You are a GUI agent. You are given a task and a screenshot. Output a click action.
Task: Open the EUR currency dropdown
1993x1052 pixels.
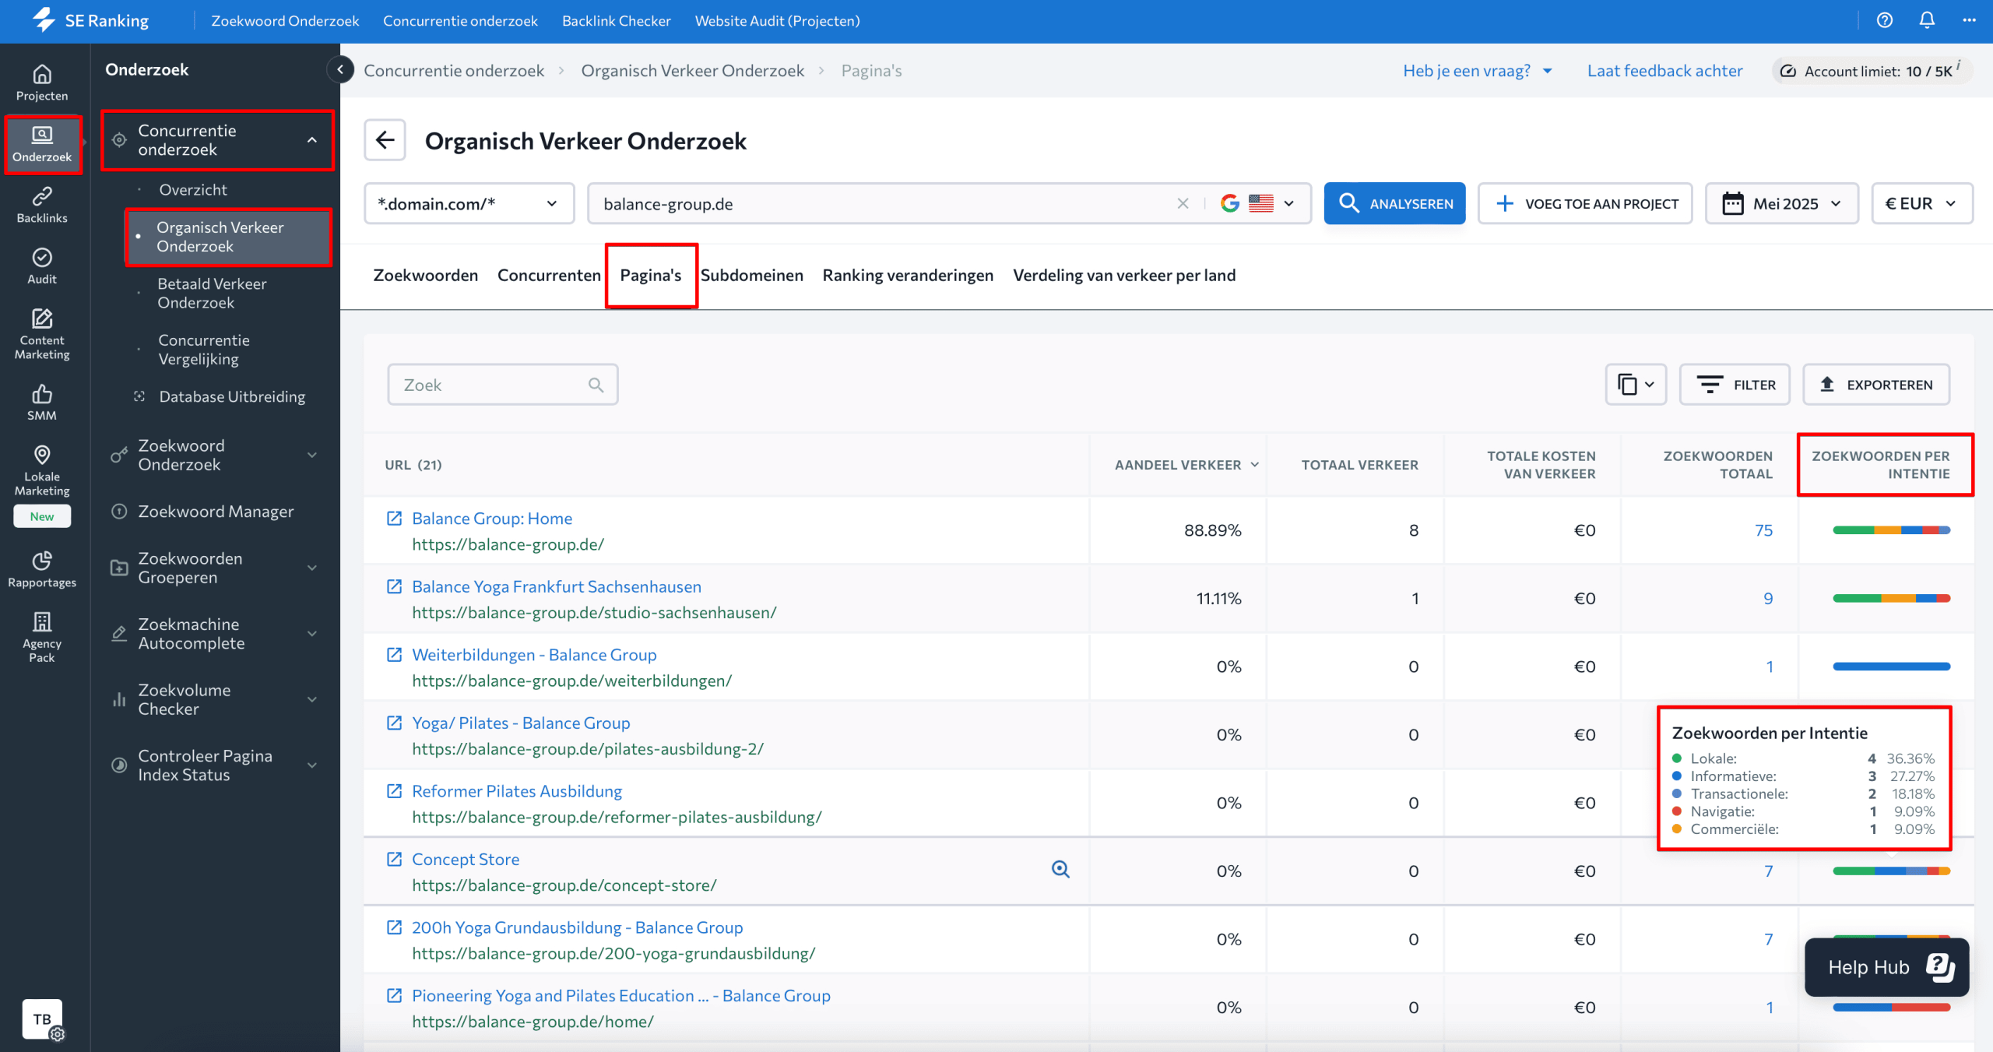click(1921, 203)
